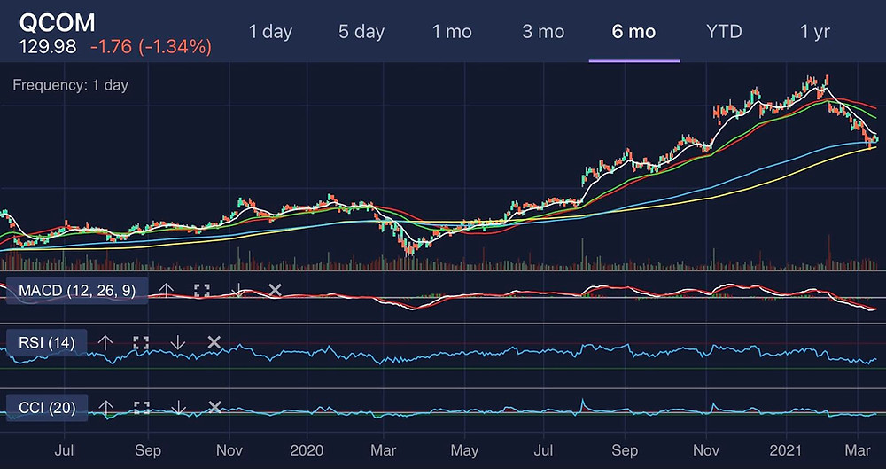Move the RSI indicator up

(105, 342)
